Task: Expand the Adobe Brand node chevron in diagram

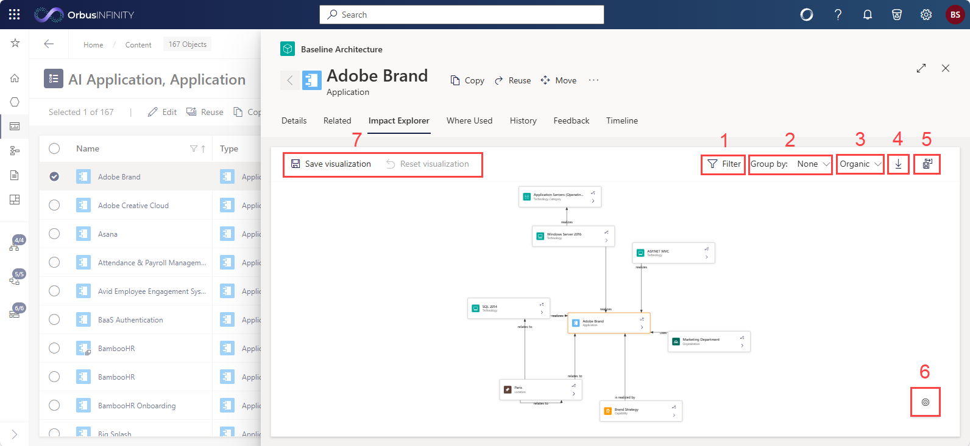Action: click(642, 327)
